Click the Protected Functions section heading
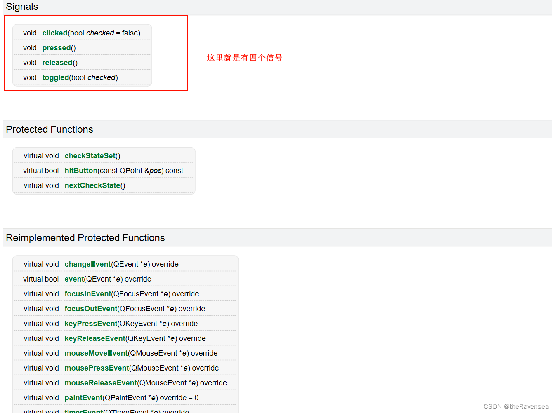Viewport: 555px width, 413px height. (x=50, y=129)
